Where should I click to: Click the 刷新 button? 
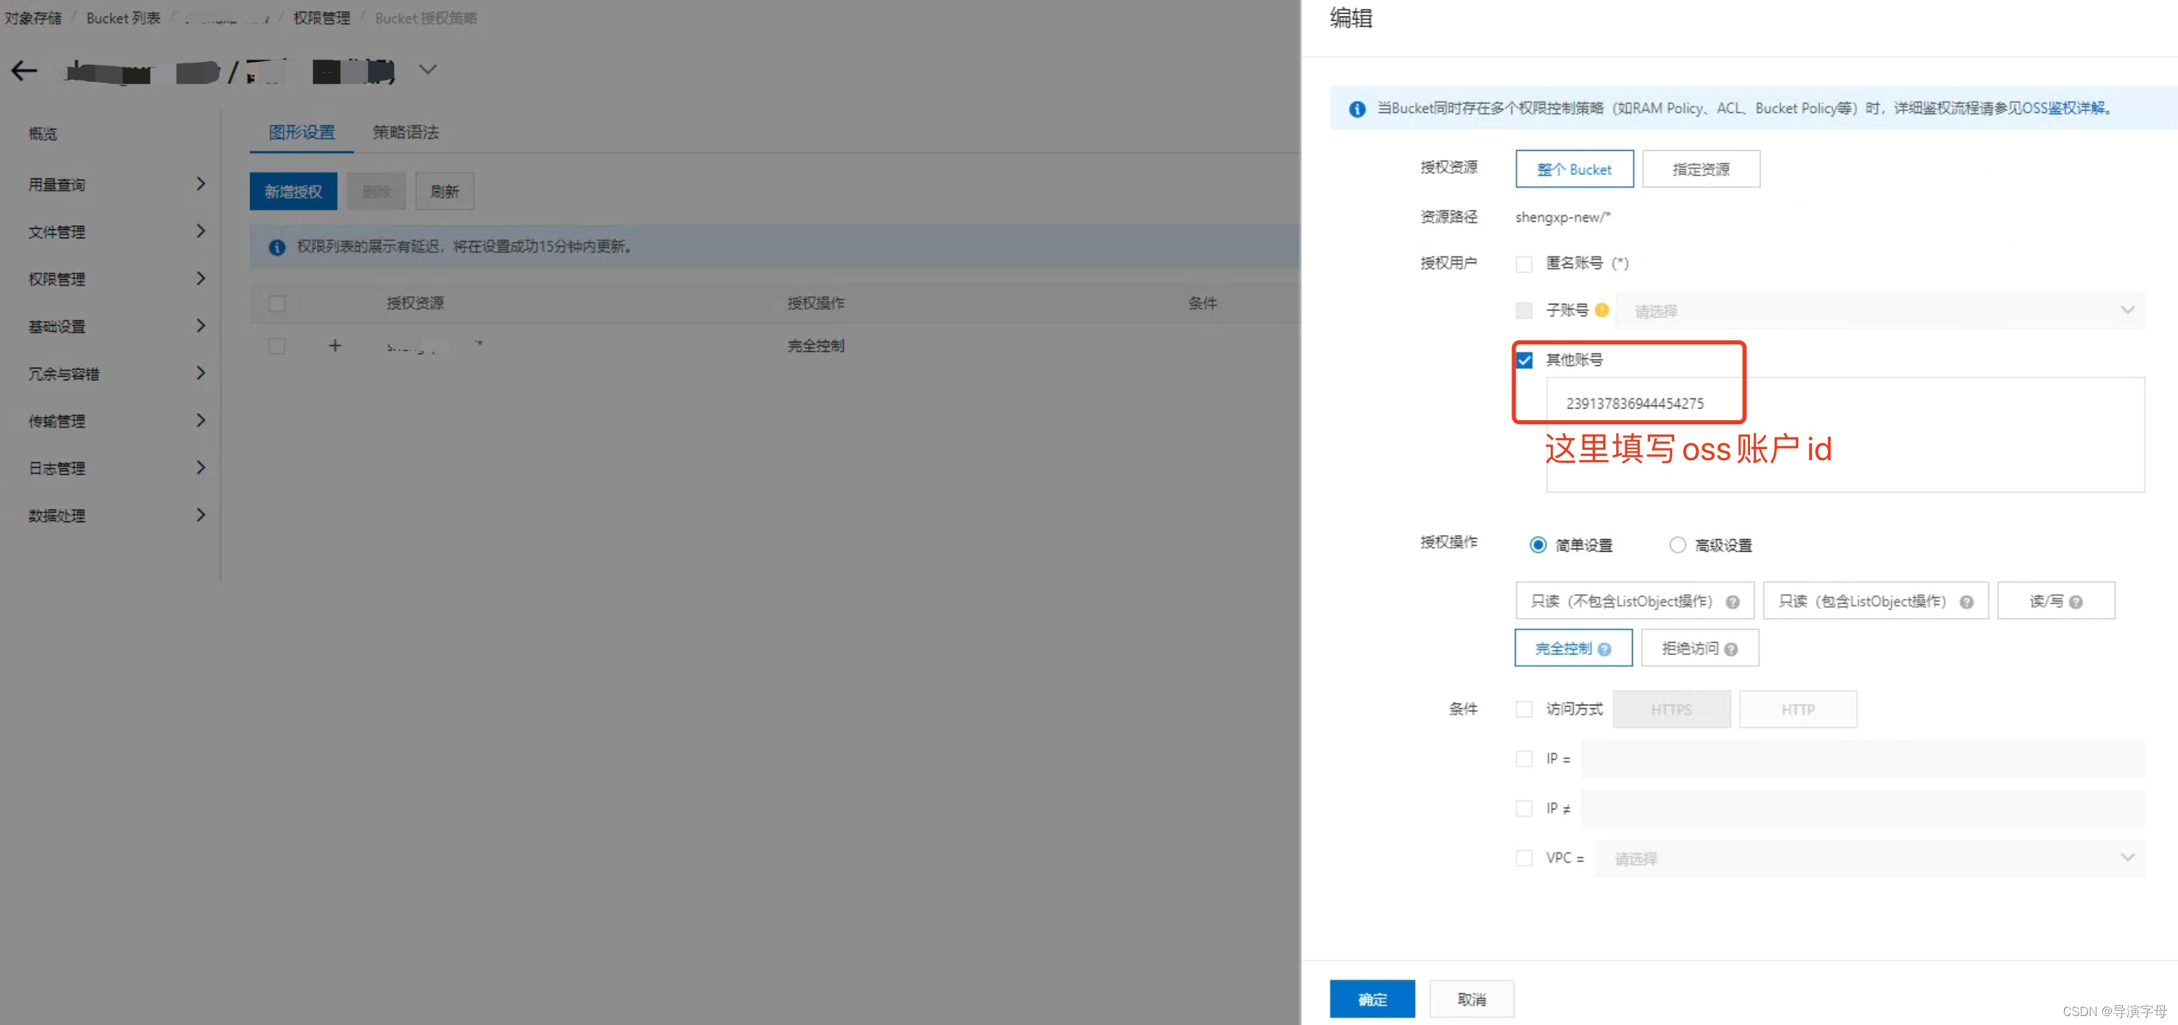tap(445, 191)
